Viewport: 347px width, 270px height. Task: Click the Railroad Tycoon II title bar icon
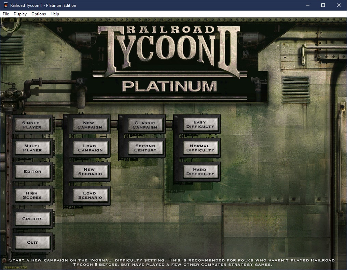[6, 5]
